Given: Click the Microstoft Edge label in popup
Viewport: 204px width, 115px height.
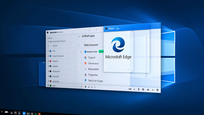Looking at the screenshot, I should [118, 57].
